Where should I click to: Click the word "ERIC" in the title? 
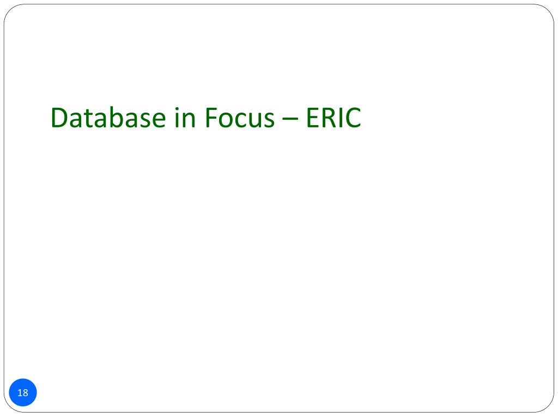333,118
